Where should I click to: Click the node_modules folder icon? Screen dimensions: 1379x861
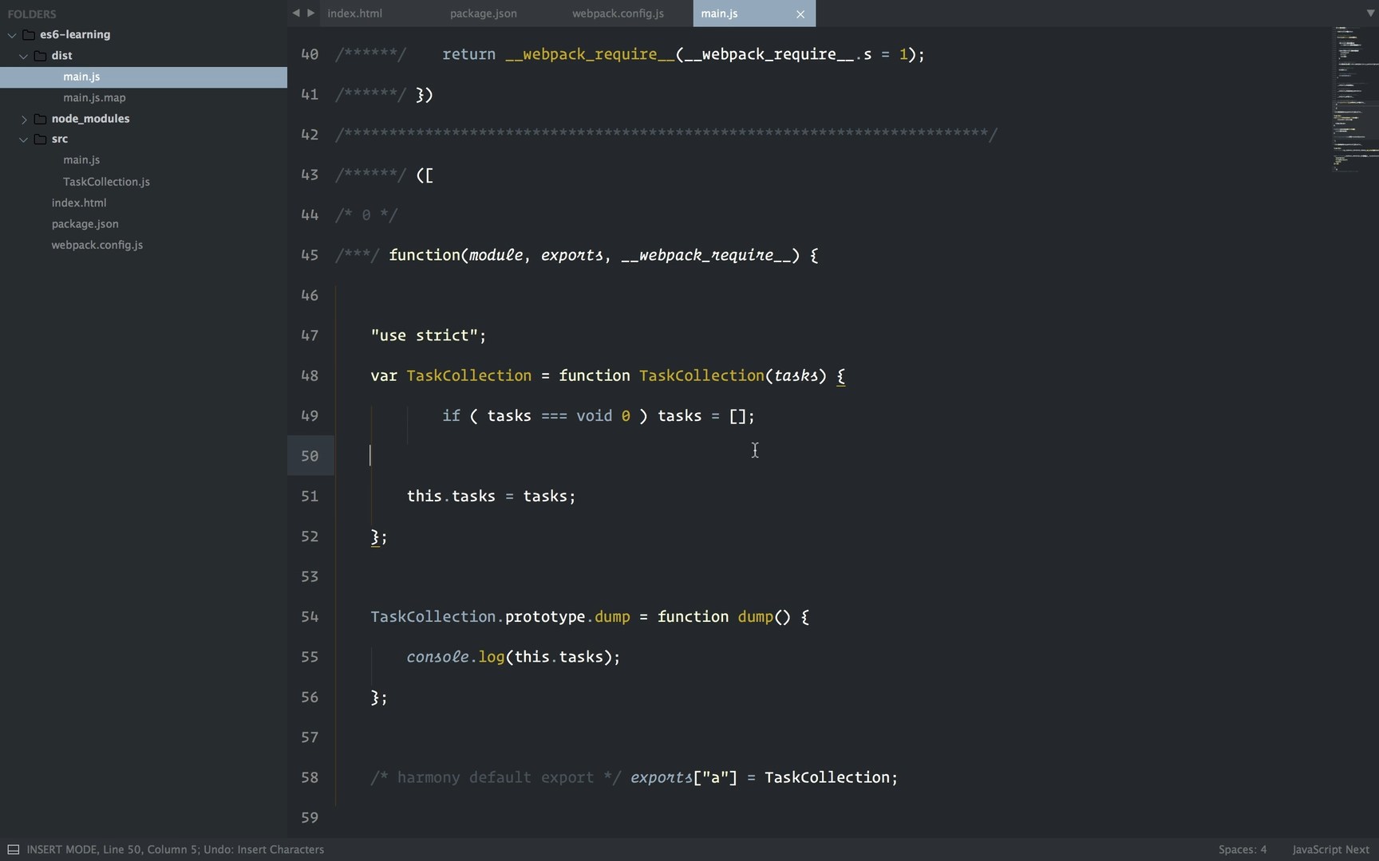[40, 118]
